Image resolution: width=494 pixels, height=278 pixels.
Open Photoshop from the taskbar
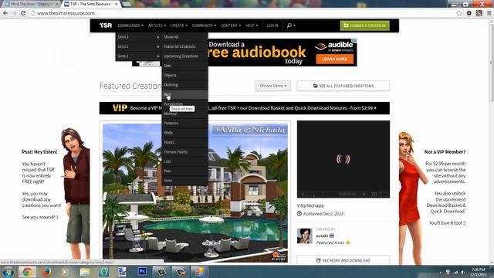pos(142,271)
